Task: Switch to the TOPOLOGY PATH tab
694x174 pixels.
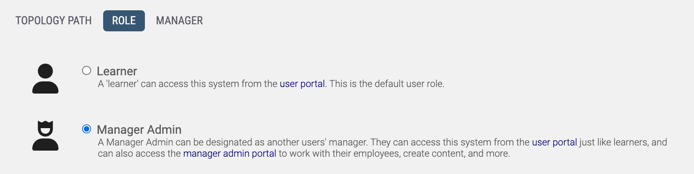Action: pos(53,21)
